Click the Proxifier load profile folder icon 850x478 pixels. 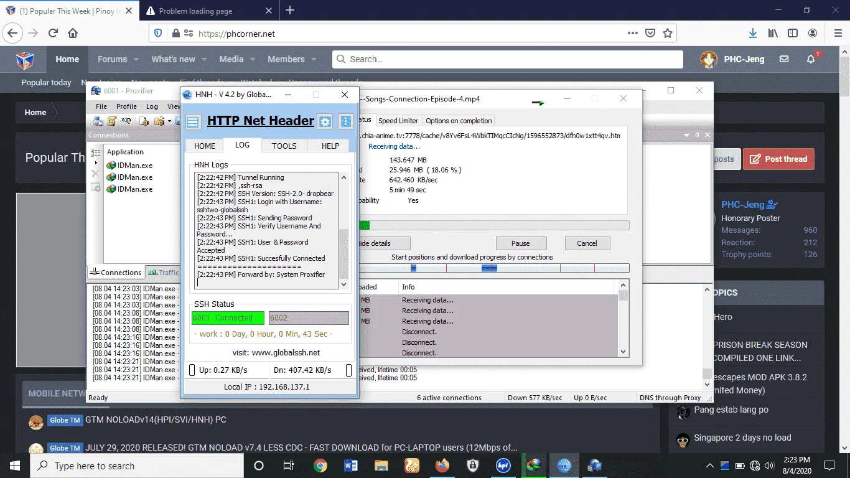[x=159, y=121]
